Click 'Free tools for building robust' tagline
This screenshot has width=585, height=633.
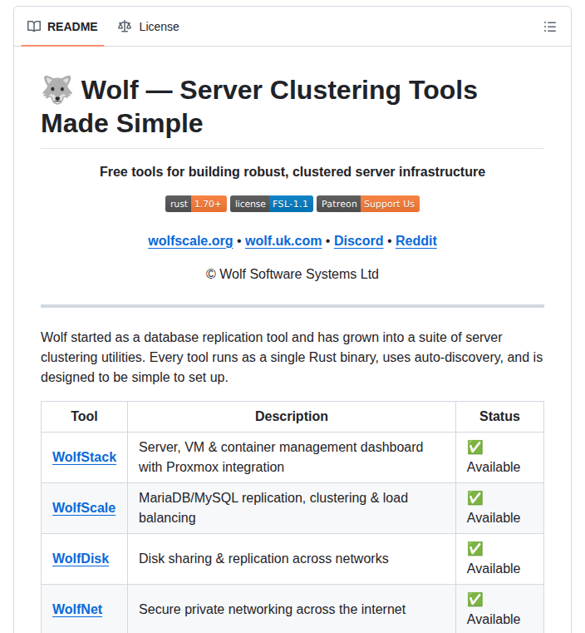pyautogui.click(x=292, y=171)
